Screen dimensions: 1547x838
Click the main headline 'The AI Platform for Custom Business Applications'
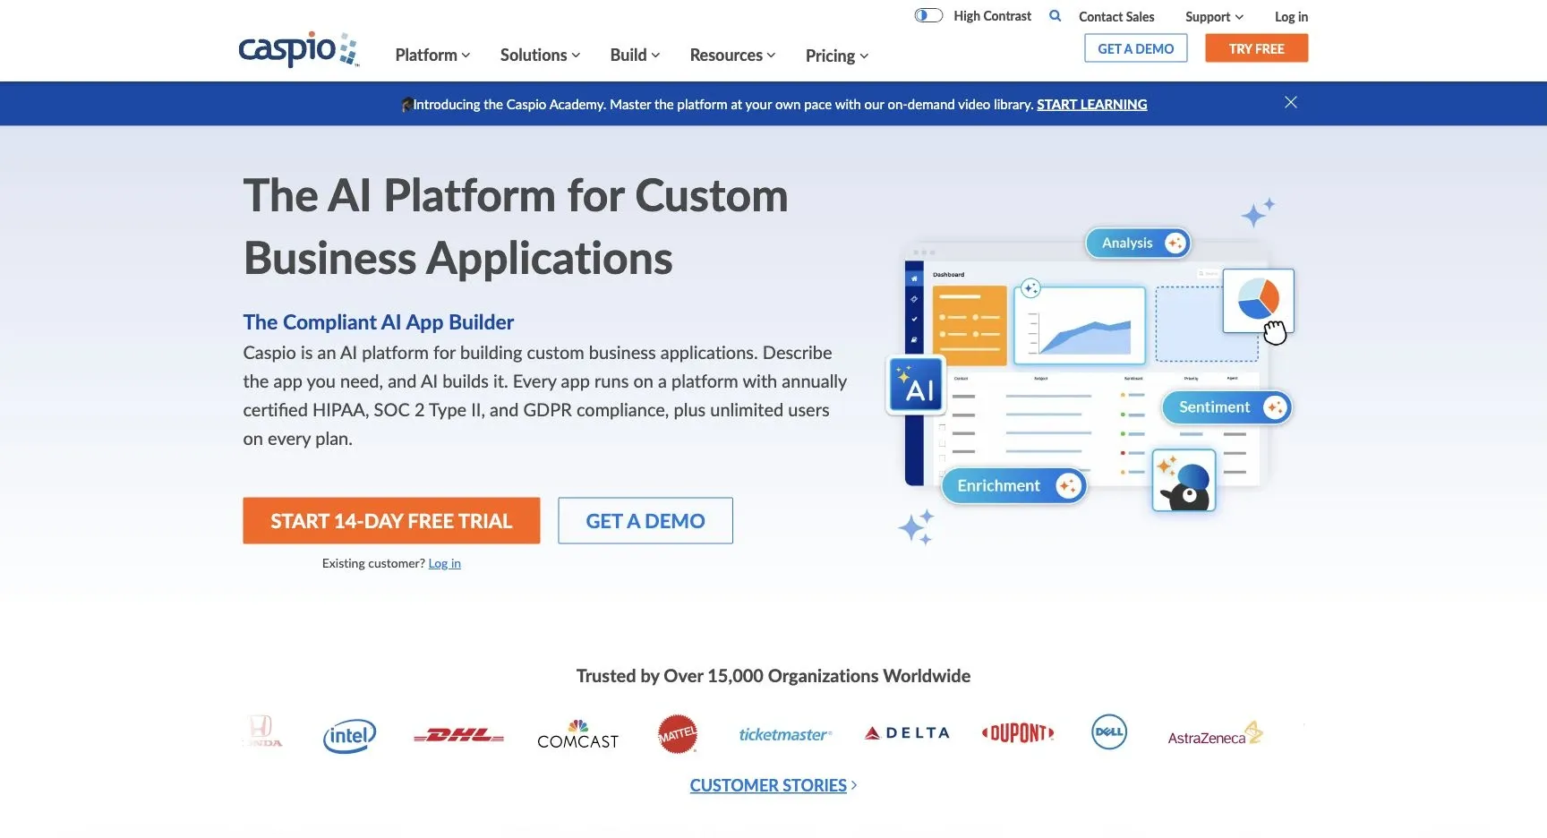(x=516, y=227)
